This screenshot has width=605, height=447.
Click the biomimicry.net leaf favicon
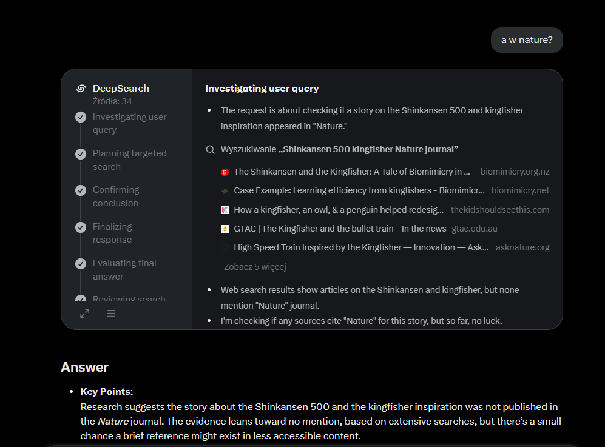coord(225,191)
